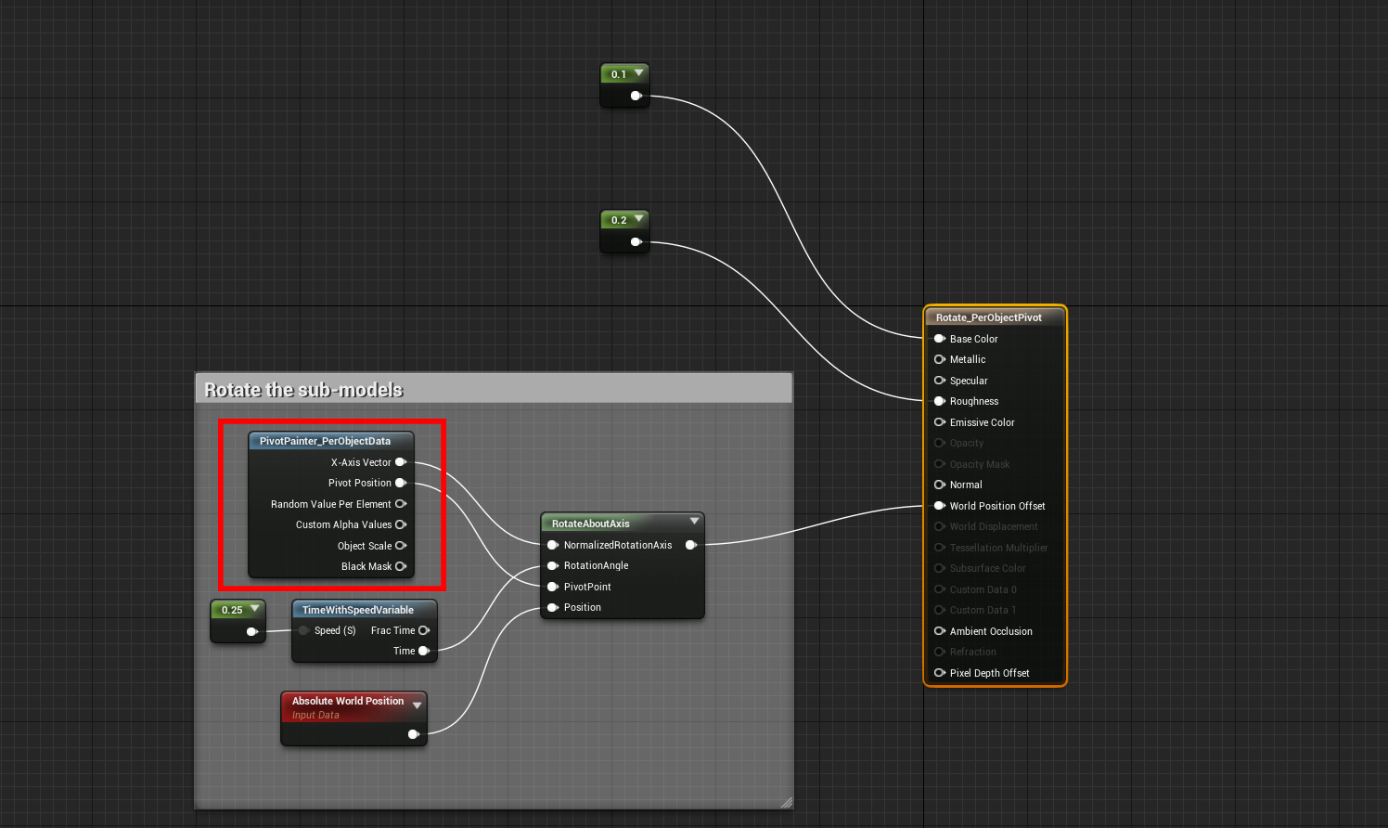Collapse the 0.1 constant node

point(638,73)
